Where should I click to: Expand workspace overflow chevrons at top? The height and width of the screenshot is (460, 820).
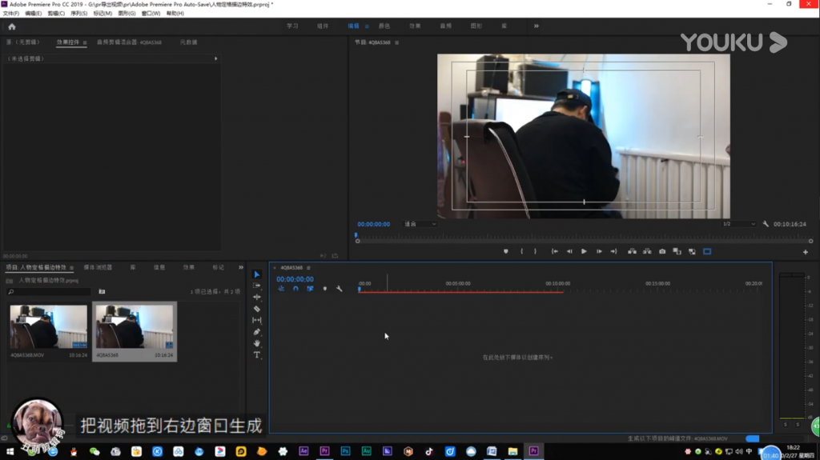click(x=536, y=26)
